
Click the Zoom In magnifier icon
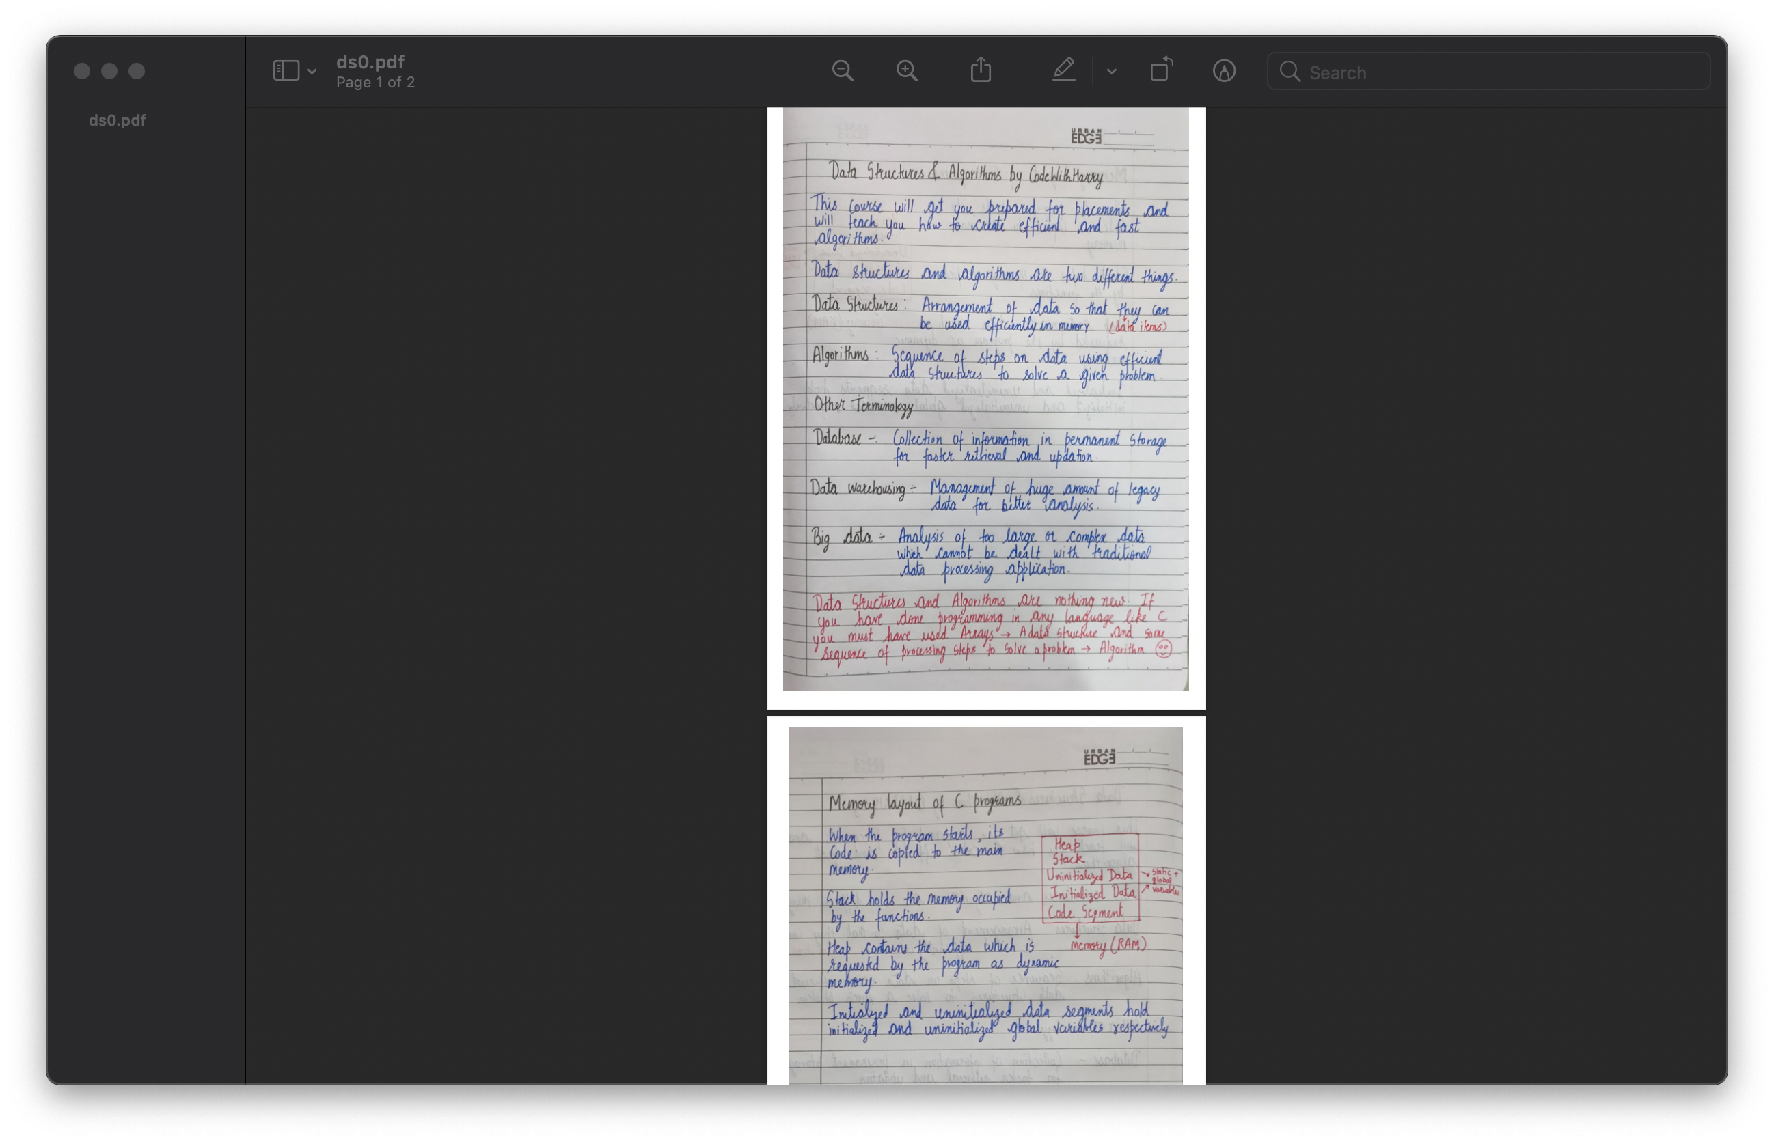coord(907,71)
